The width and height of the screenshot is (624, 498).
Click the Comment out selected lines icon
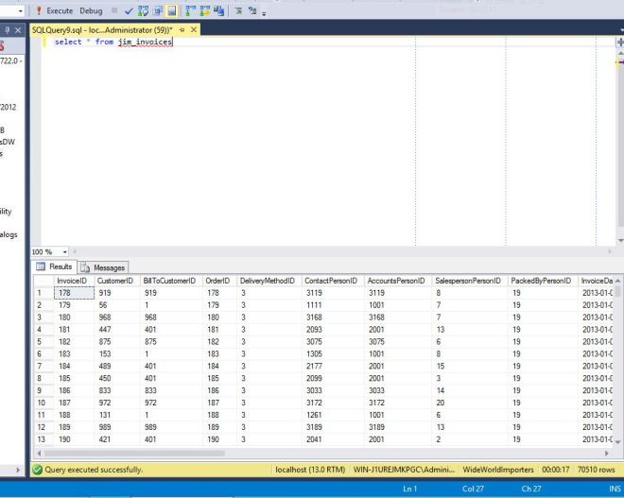[240, 10]
